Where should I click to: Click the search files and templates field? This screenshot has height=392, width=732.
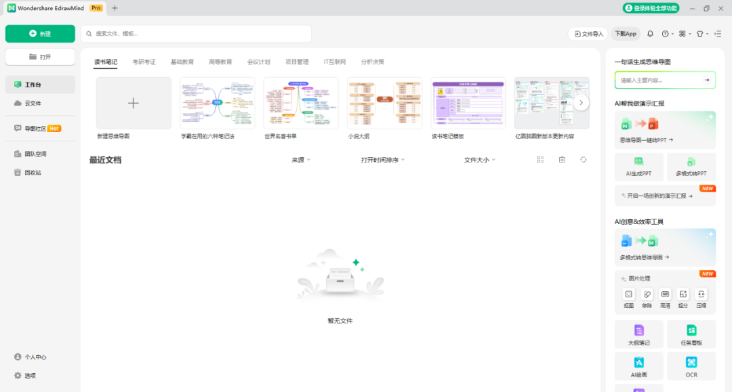(x=197, y=34)
